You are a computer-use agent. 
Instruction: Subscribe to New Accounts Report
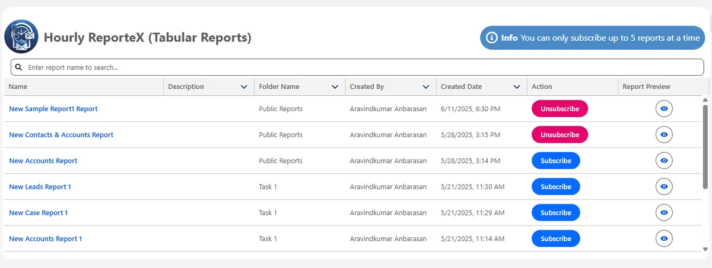point(556,161)
